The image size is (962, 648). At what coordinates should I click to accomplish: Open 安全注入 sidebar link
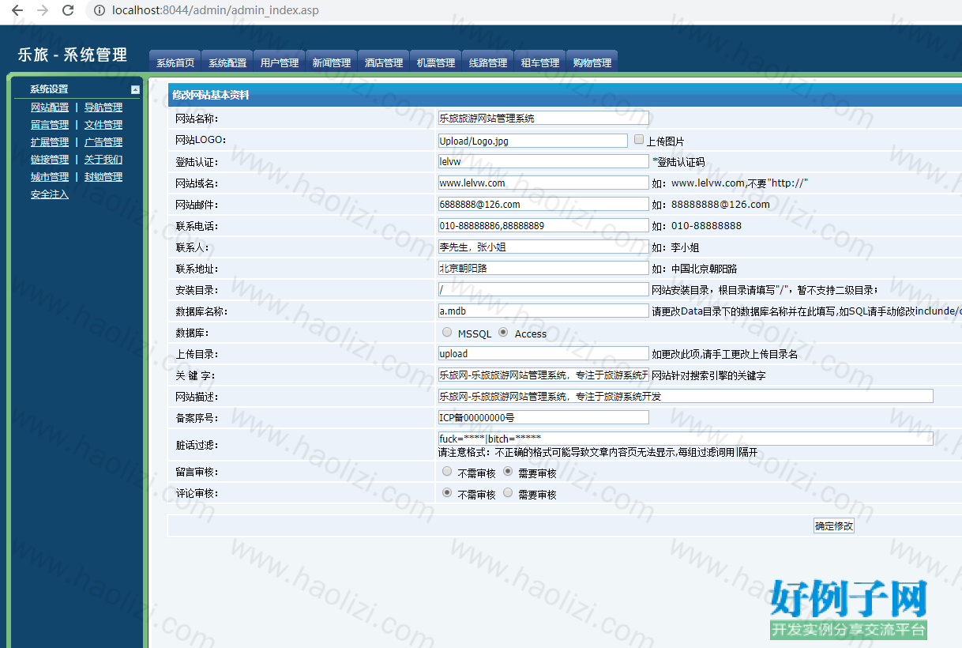coord(50,194)
